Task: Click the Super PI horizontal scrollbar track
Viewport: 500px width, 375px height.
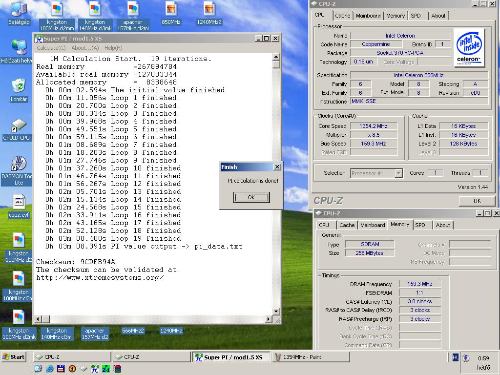Action: [x=157, y=319]
